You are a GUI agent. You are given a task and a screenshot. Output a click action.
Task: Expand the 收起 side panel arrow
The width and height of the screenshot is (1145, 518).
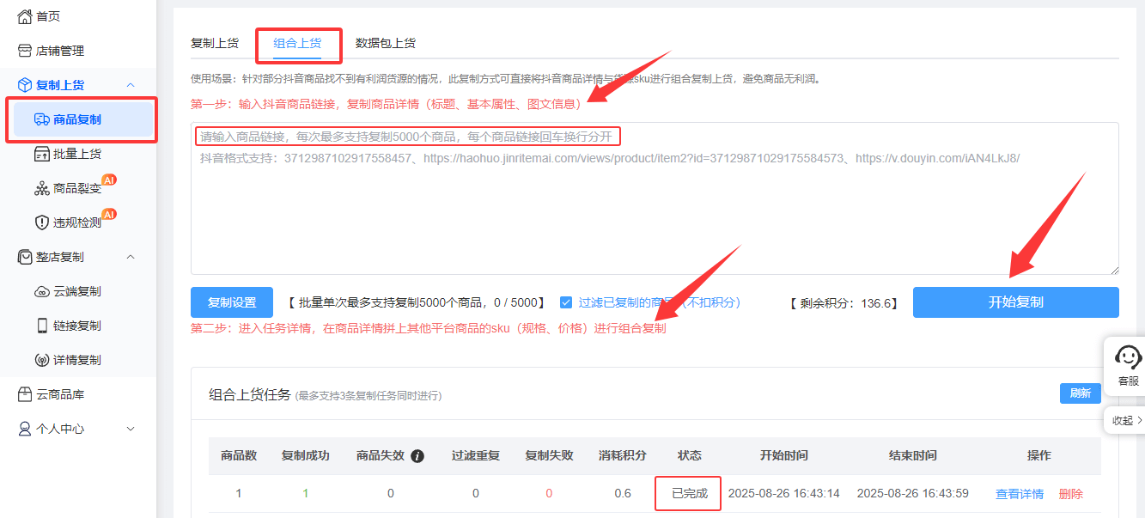tap(1139, 420)
